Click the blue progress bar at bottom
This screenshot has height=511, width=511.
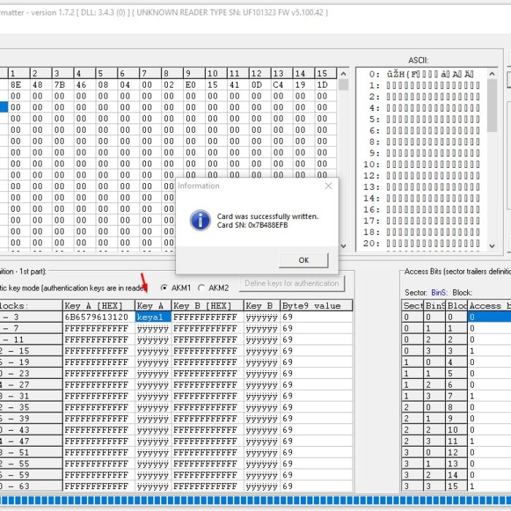tap(255, 500)
